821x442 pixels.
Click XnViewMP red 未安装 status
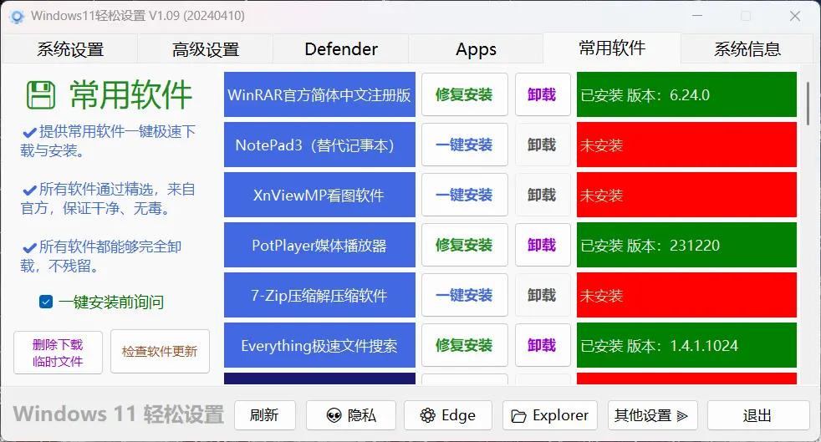point(686,196)
